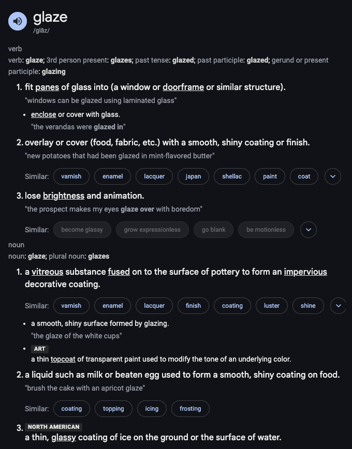Expand more noun synonyms after shine
Image resolution: width=352 pixels, height=449 pixels.
click(338, 306)
